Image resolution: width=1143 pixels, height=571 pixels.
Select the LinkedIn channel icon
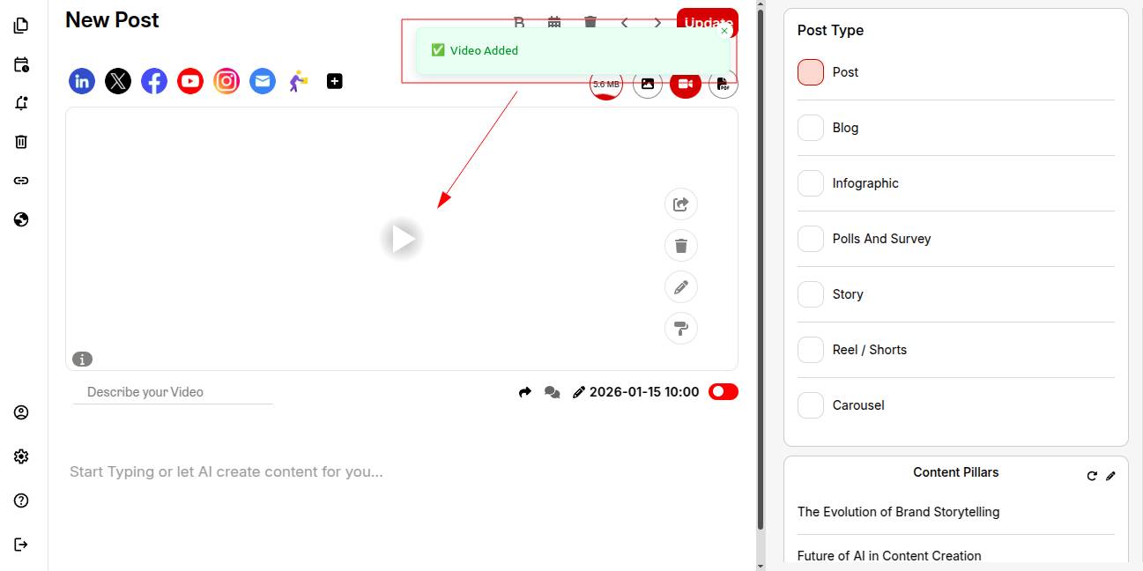pos(82,82)
